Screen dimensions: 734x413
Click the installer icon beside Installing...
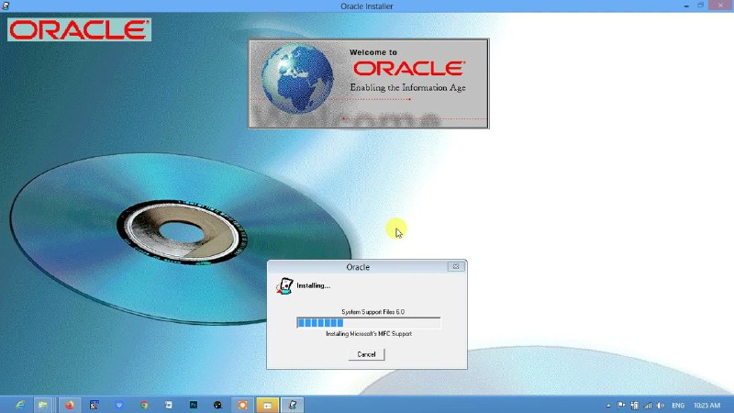[284, 285]
